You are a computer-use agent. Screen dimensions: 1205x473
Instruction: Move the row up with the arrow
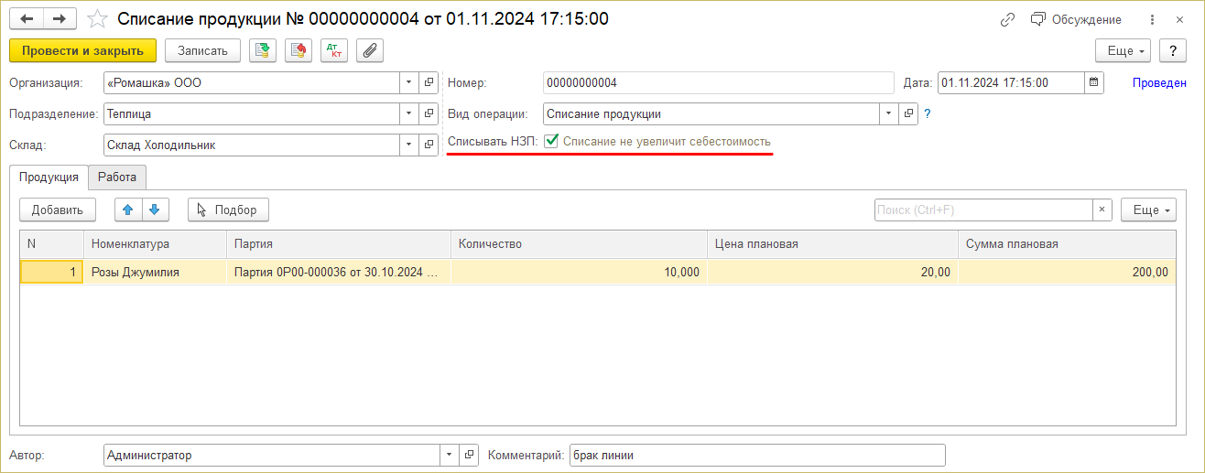[x=128, y=210]
